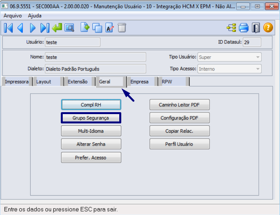Screen dimensions: 280x215
Task: Click status text 'Entre os dados ou pressione ESC'
Action: [61, 209]
